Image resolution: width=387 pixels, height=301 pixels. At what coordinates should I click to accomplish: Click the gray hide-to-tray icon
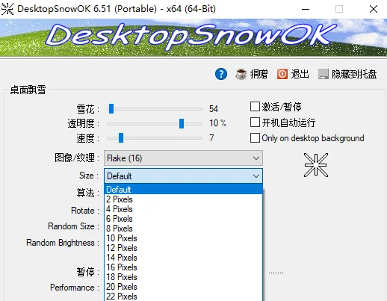323,74
